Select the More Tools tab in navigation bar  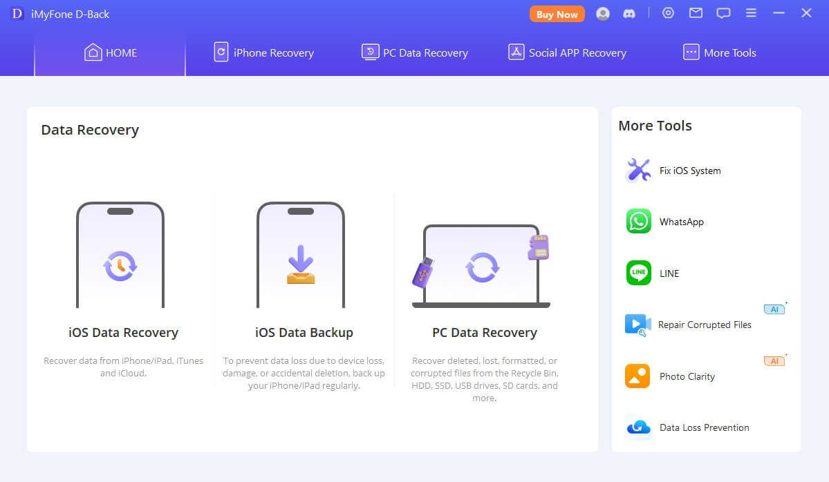[719, 52]
